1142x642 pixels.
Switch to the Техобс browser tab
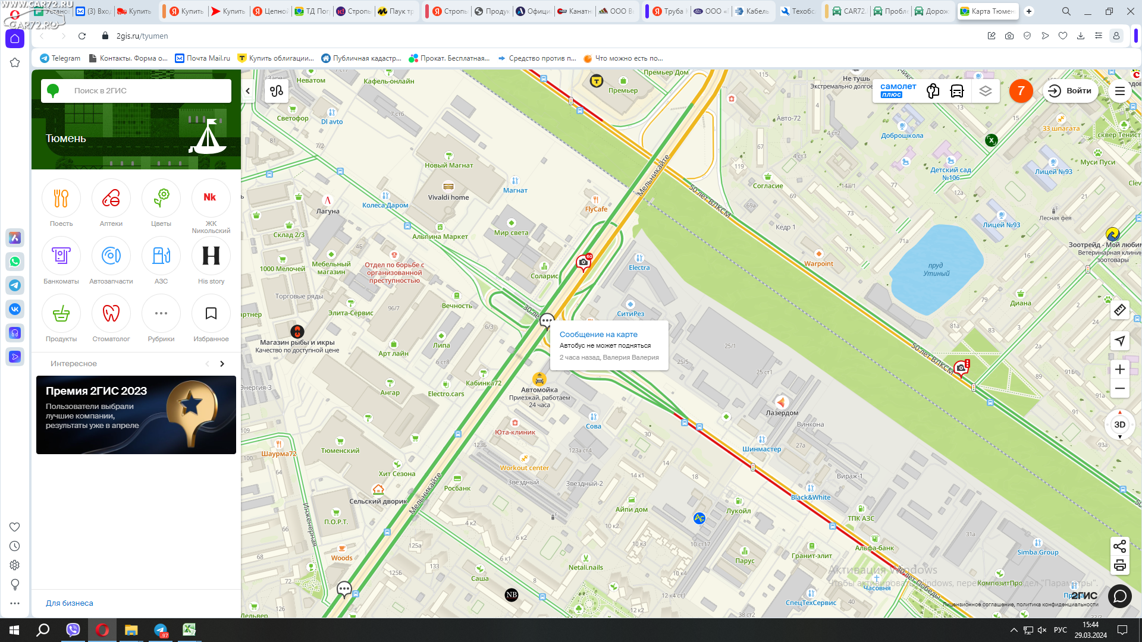(797, 11)
